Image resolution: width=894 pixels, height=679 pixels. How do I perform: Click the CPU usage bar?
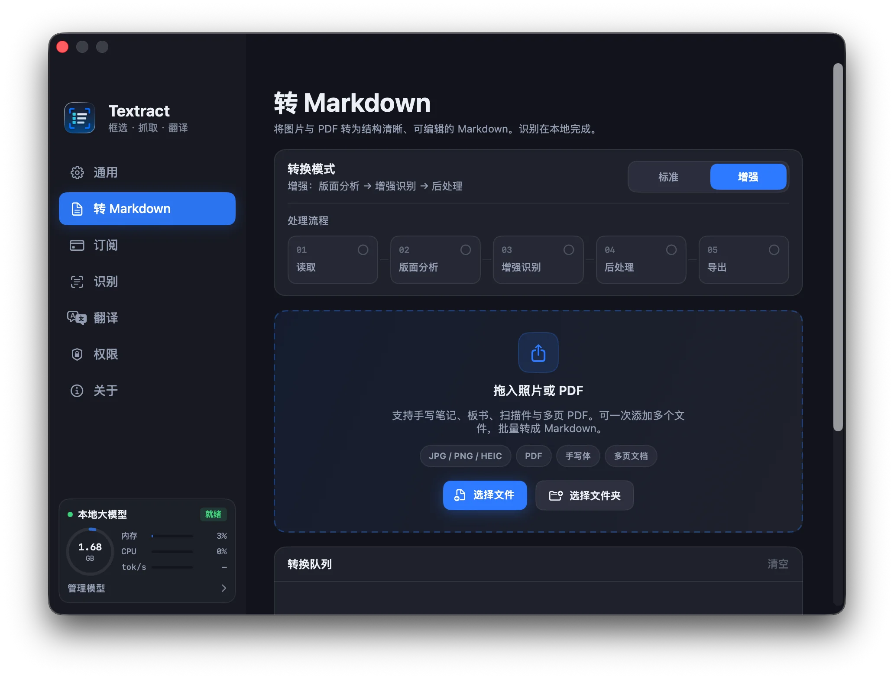coord(172,552)
